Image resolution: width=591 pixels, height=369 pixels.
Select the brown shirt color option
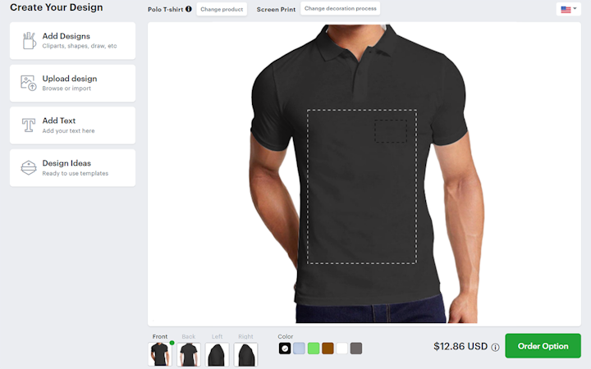pyautogui.click(x=328, y=348)
